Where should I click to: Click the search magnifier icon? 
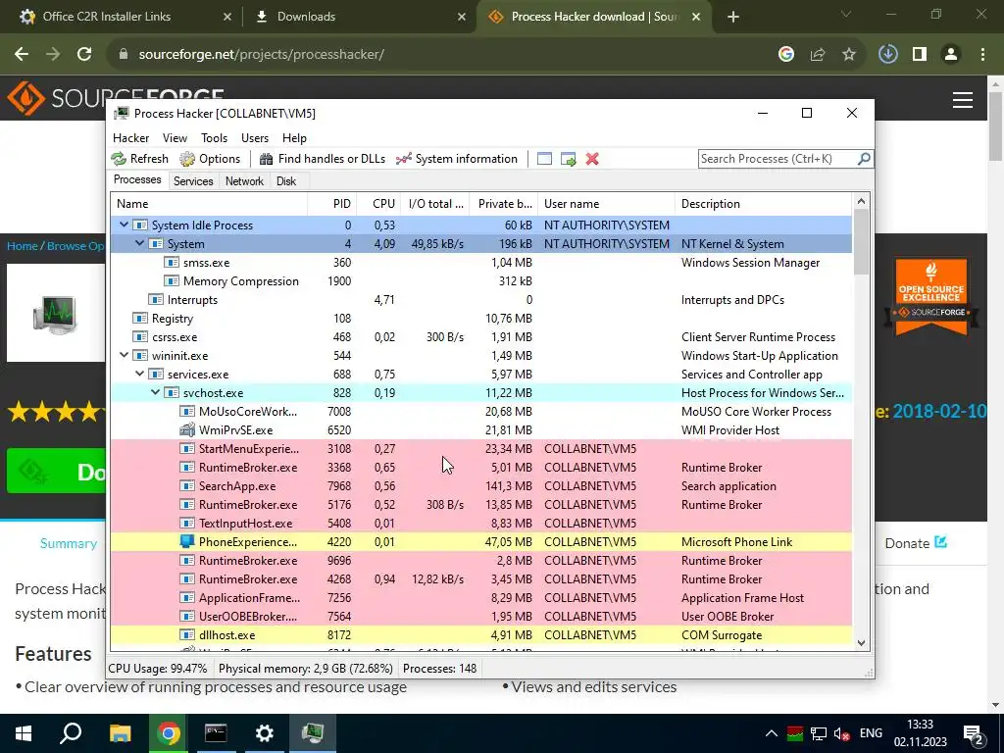tap(864, 158)
